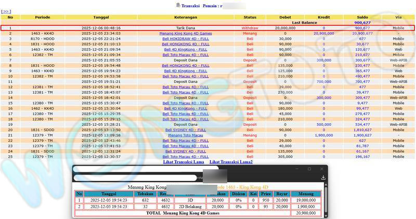Click the Transaksi page icon in the header
The width and height of the screenshot is (416, 219).
[x=178, y=5]
